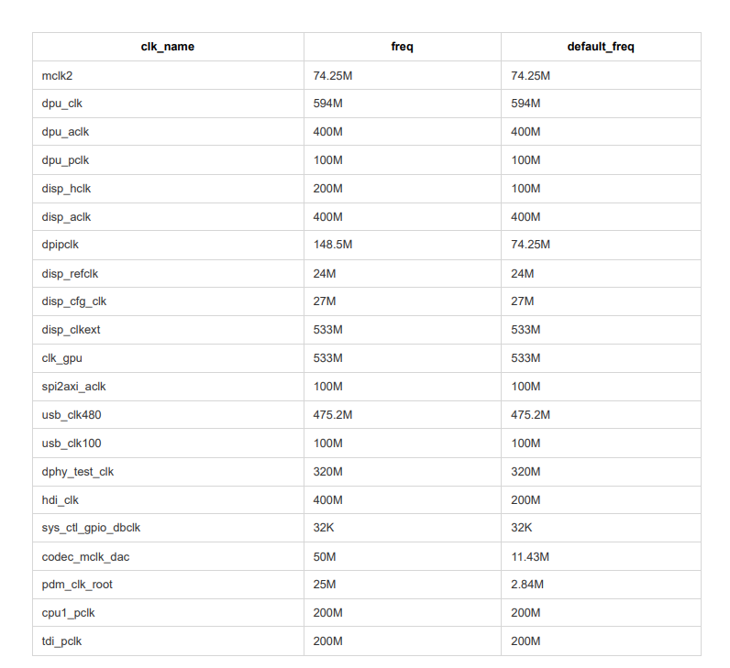Click codec_mclk_dac default_freq value 11.43M
The image size is (730, 668).
(x=530, y=556)
